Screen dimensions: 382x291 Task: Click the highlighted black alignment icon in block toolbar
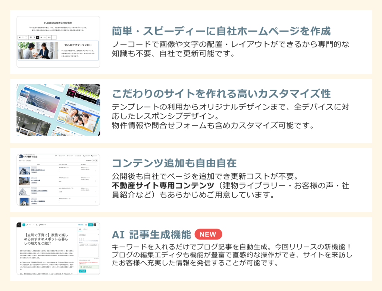coord(37,37)
